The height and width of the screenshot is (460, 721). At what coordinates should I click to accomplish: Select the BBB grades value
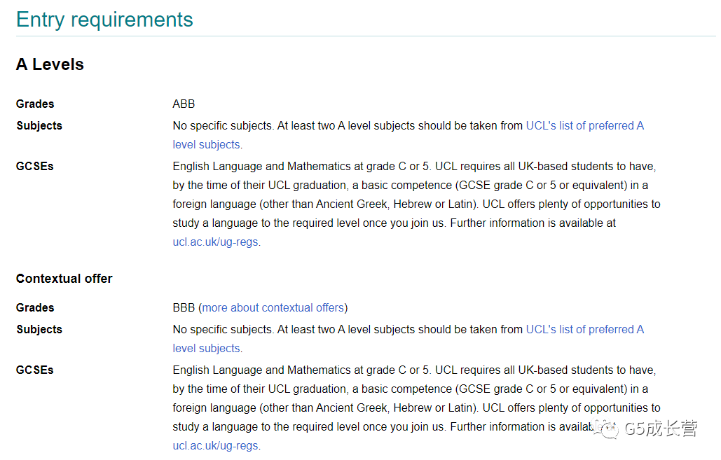(x=184, y=308)
